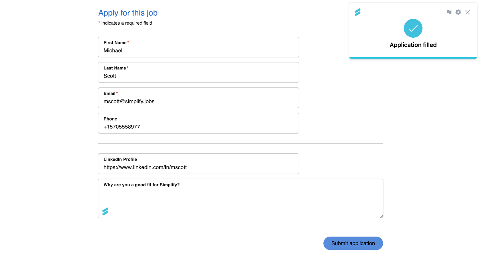
Task: Click the blue progress bar under the popup
Action: click(x=413, y=58)
